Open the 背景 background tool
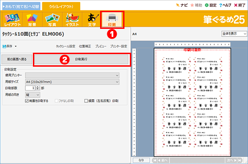The height and width of the screenshot is (164, 248). (32, 19)
